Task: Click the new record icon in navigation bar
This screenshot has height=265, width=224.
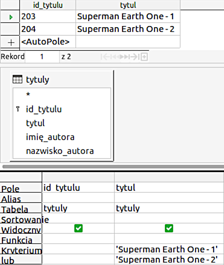Action: coord(144,57)
